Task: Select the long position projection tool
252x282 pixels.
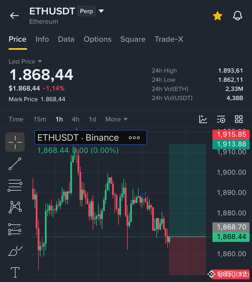Action: (x=15, y=229)
